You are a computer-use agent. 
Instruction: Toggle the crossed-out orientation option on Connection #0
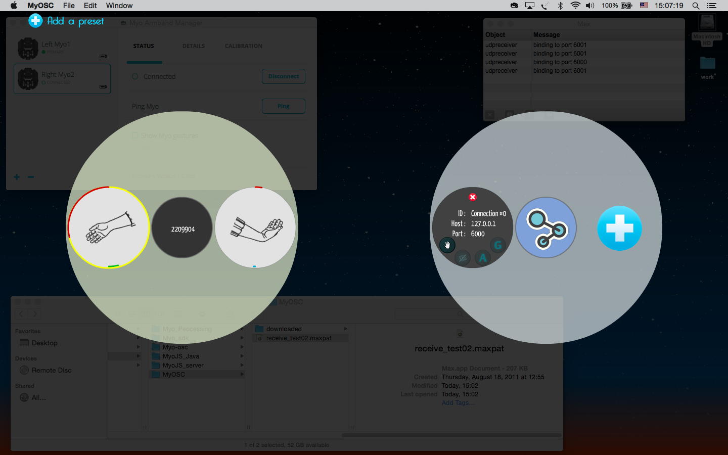pyautogui.click(x=463, y=258)
